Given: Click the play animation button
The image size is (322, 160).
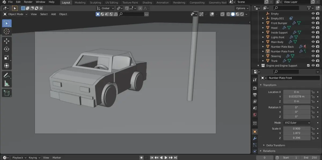Looking at the screenshot, I should tap(166, 158).
